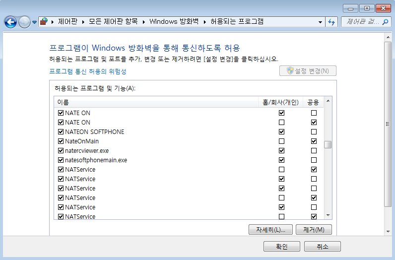
Task: Toggle home/work checkbox for natesoftphonemain.exe
Action: [x=282, y=160]
